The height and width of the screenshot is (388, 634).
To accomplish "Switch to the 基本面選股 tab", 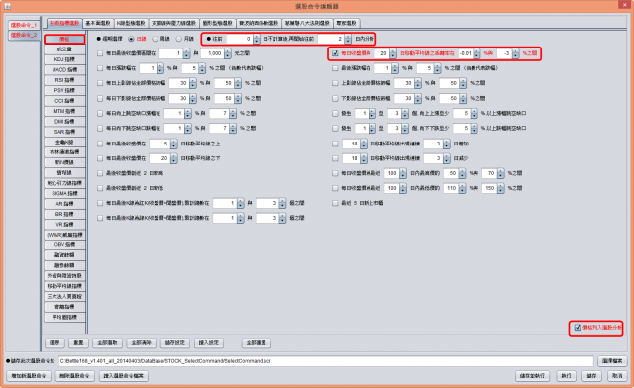I will pyautogui.click(x=98, y=24).
